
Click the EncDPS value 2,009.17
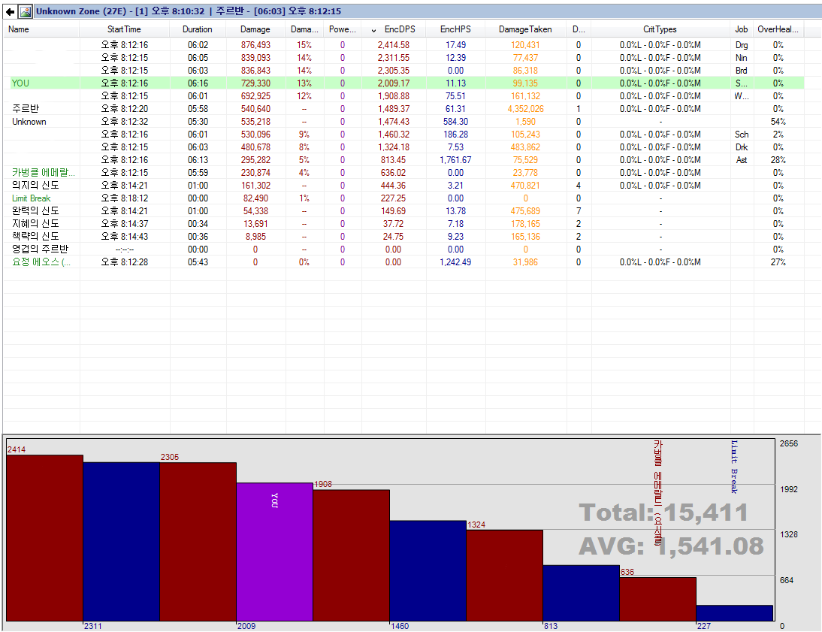pyautogui.click(x=393, y=83)
